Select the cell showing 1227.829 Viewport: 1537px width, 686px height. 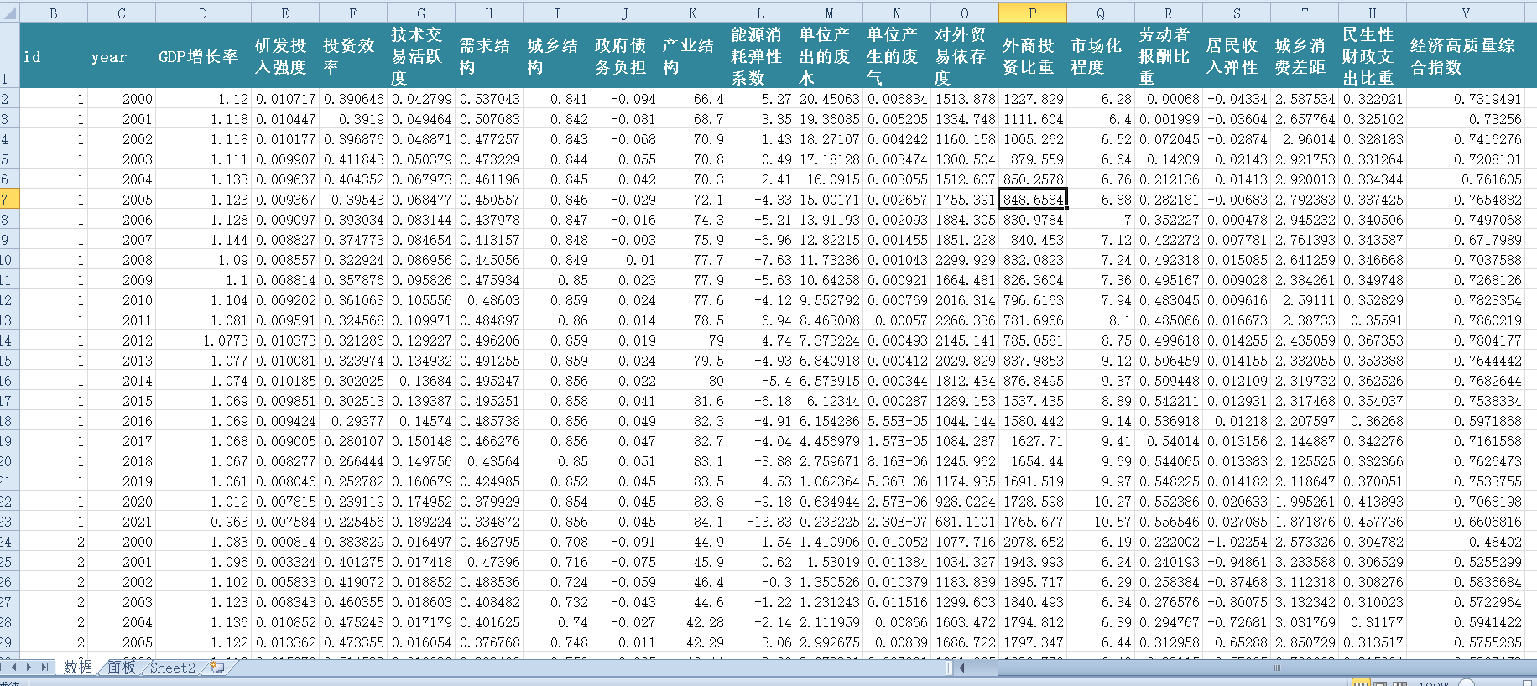[x=1033, y=99]
